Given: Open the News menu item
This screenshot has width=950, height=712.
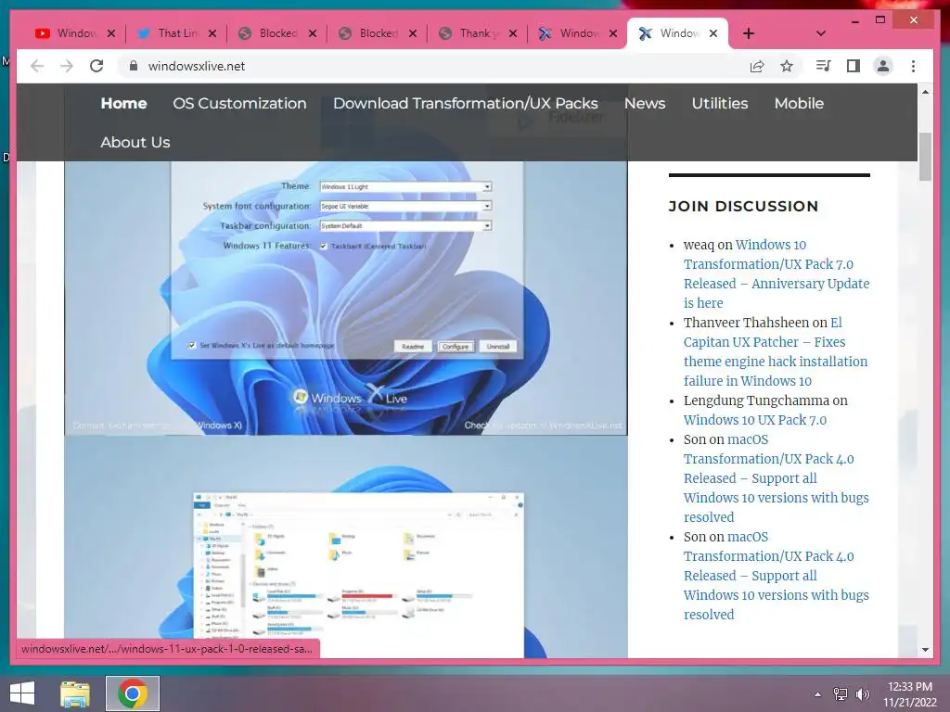Looking at the screenshot, I should pos(645,104).
